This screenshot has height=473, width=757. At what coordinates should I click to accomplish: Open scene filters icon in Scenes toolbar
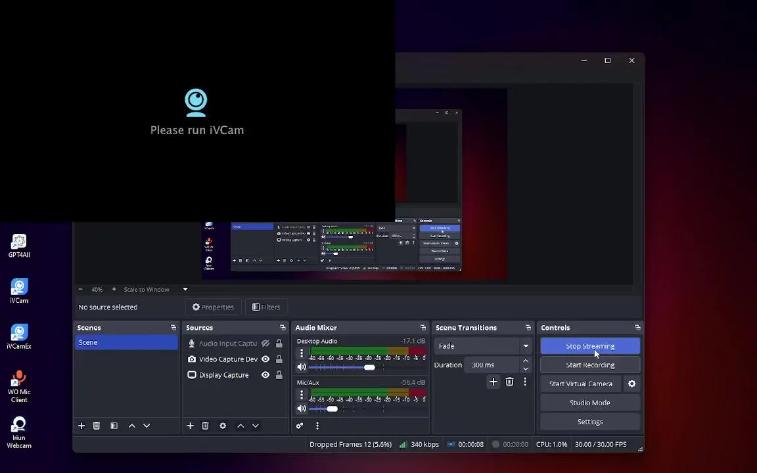[x=114, y=426]
